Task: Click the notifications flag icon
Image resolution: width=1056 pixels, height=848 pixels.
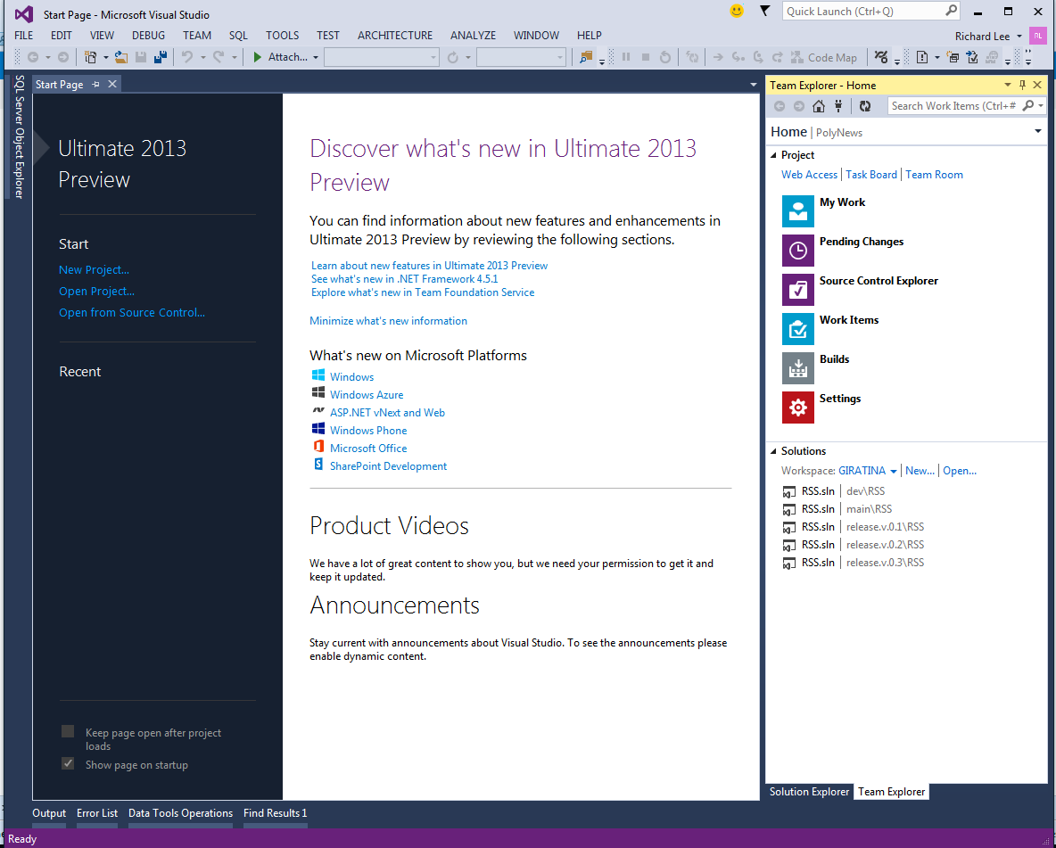Action: [x=764, y=11]
